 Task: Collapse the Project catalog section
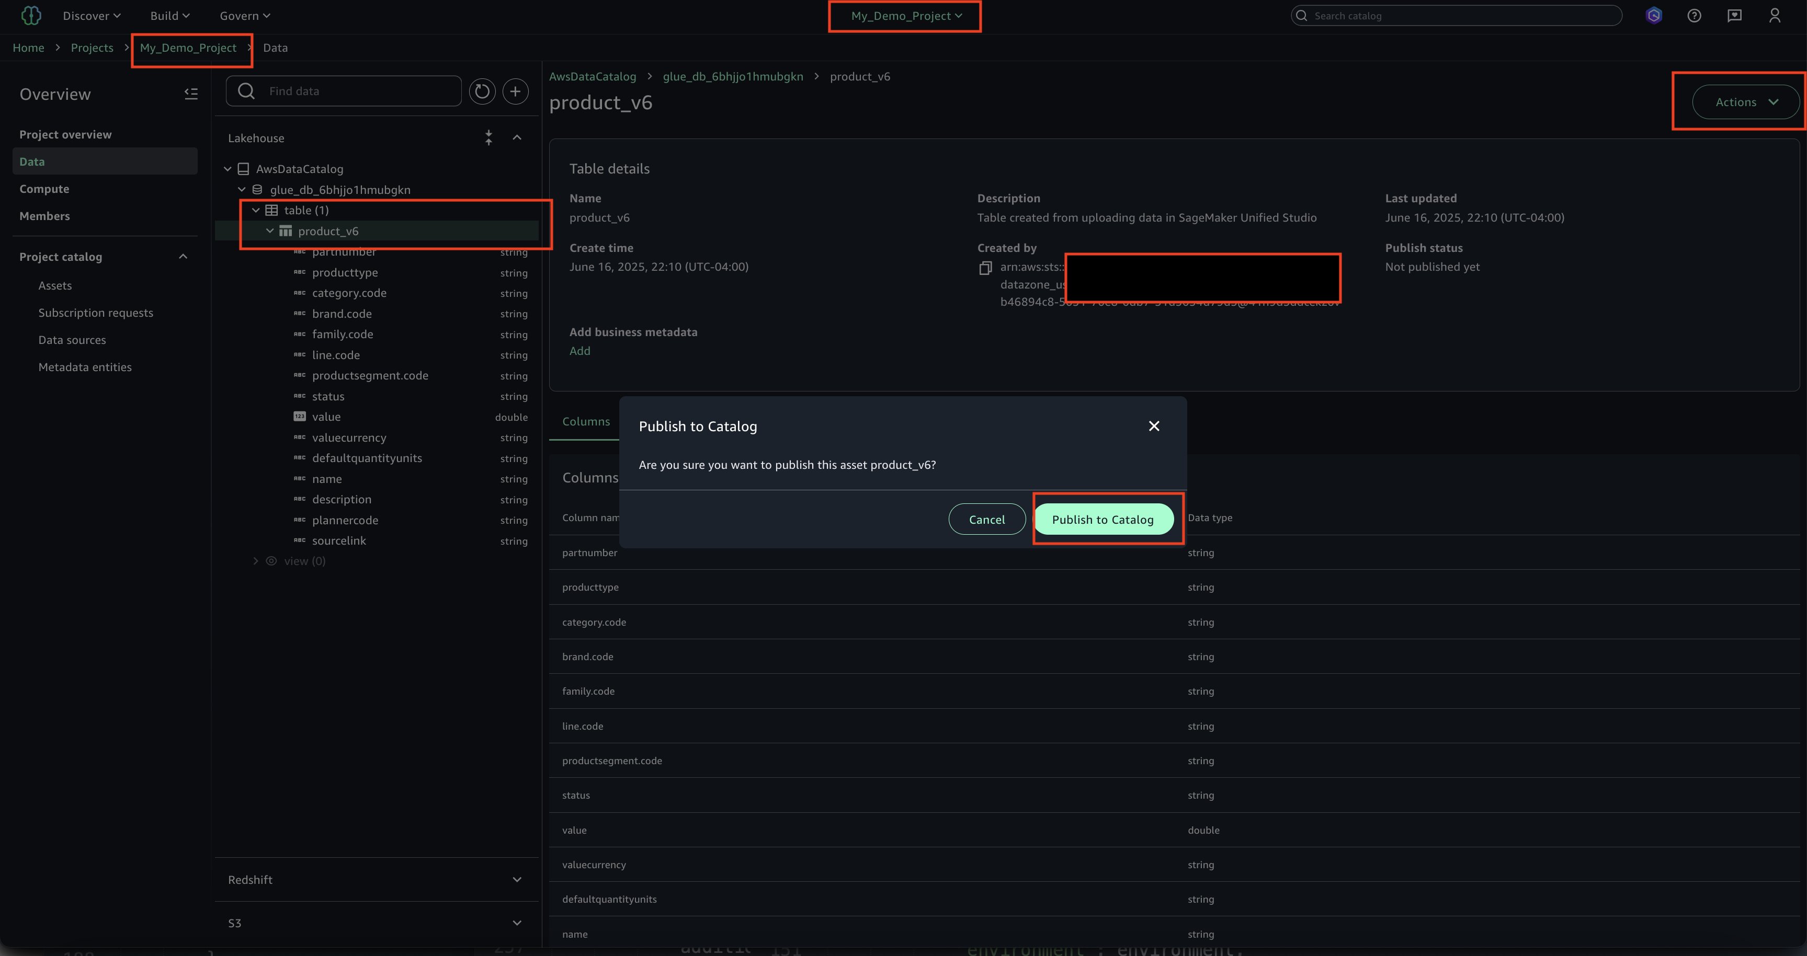click(183, 257)
